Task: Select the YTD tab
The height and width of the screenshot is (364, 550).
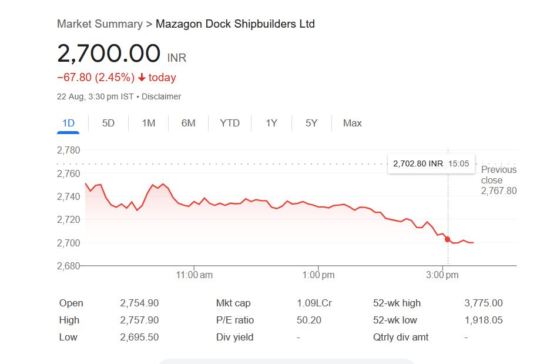Action: [x=230, y=123]
